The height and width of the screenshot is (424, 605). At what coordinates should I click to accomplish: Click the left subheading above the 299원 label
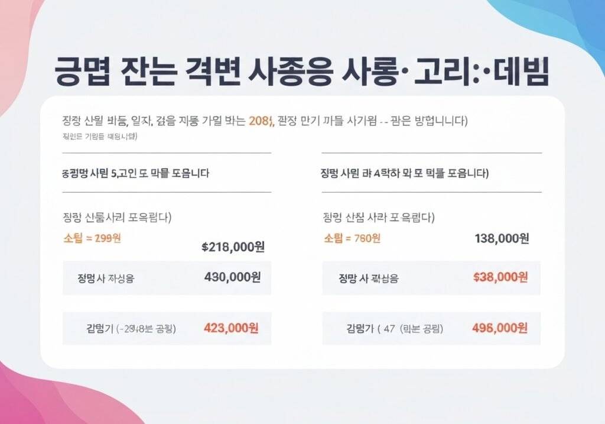pos(116,216)
